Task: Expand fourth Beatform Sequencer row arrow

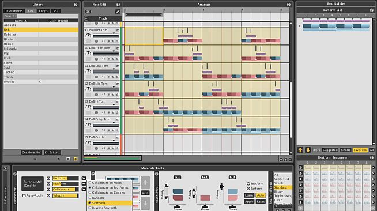Action: [x=300, y=185]
